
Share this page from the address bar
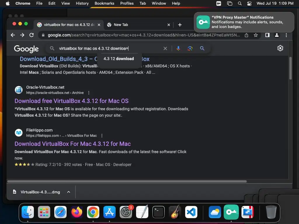[246, 35]
